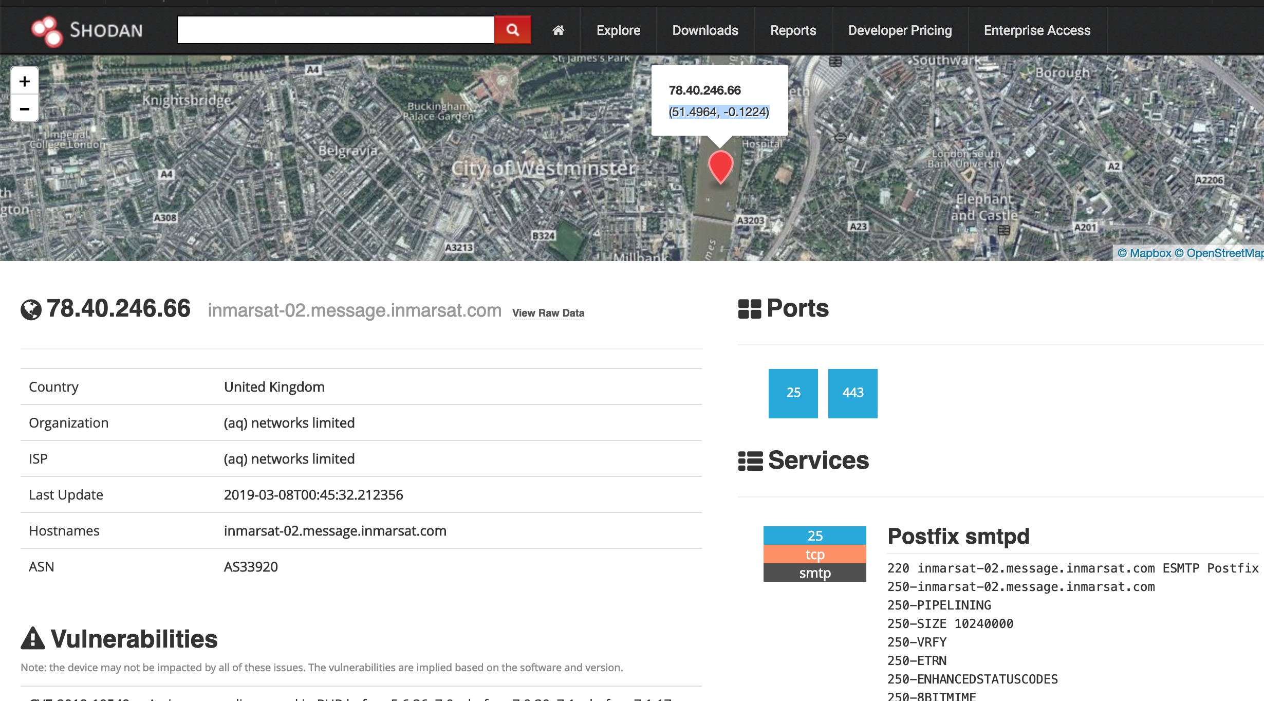Click the Knightsbridge map label
This screenshot has height=701, width=1264.
click(x=187, y=100)
